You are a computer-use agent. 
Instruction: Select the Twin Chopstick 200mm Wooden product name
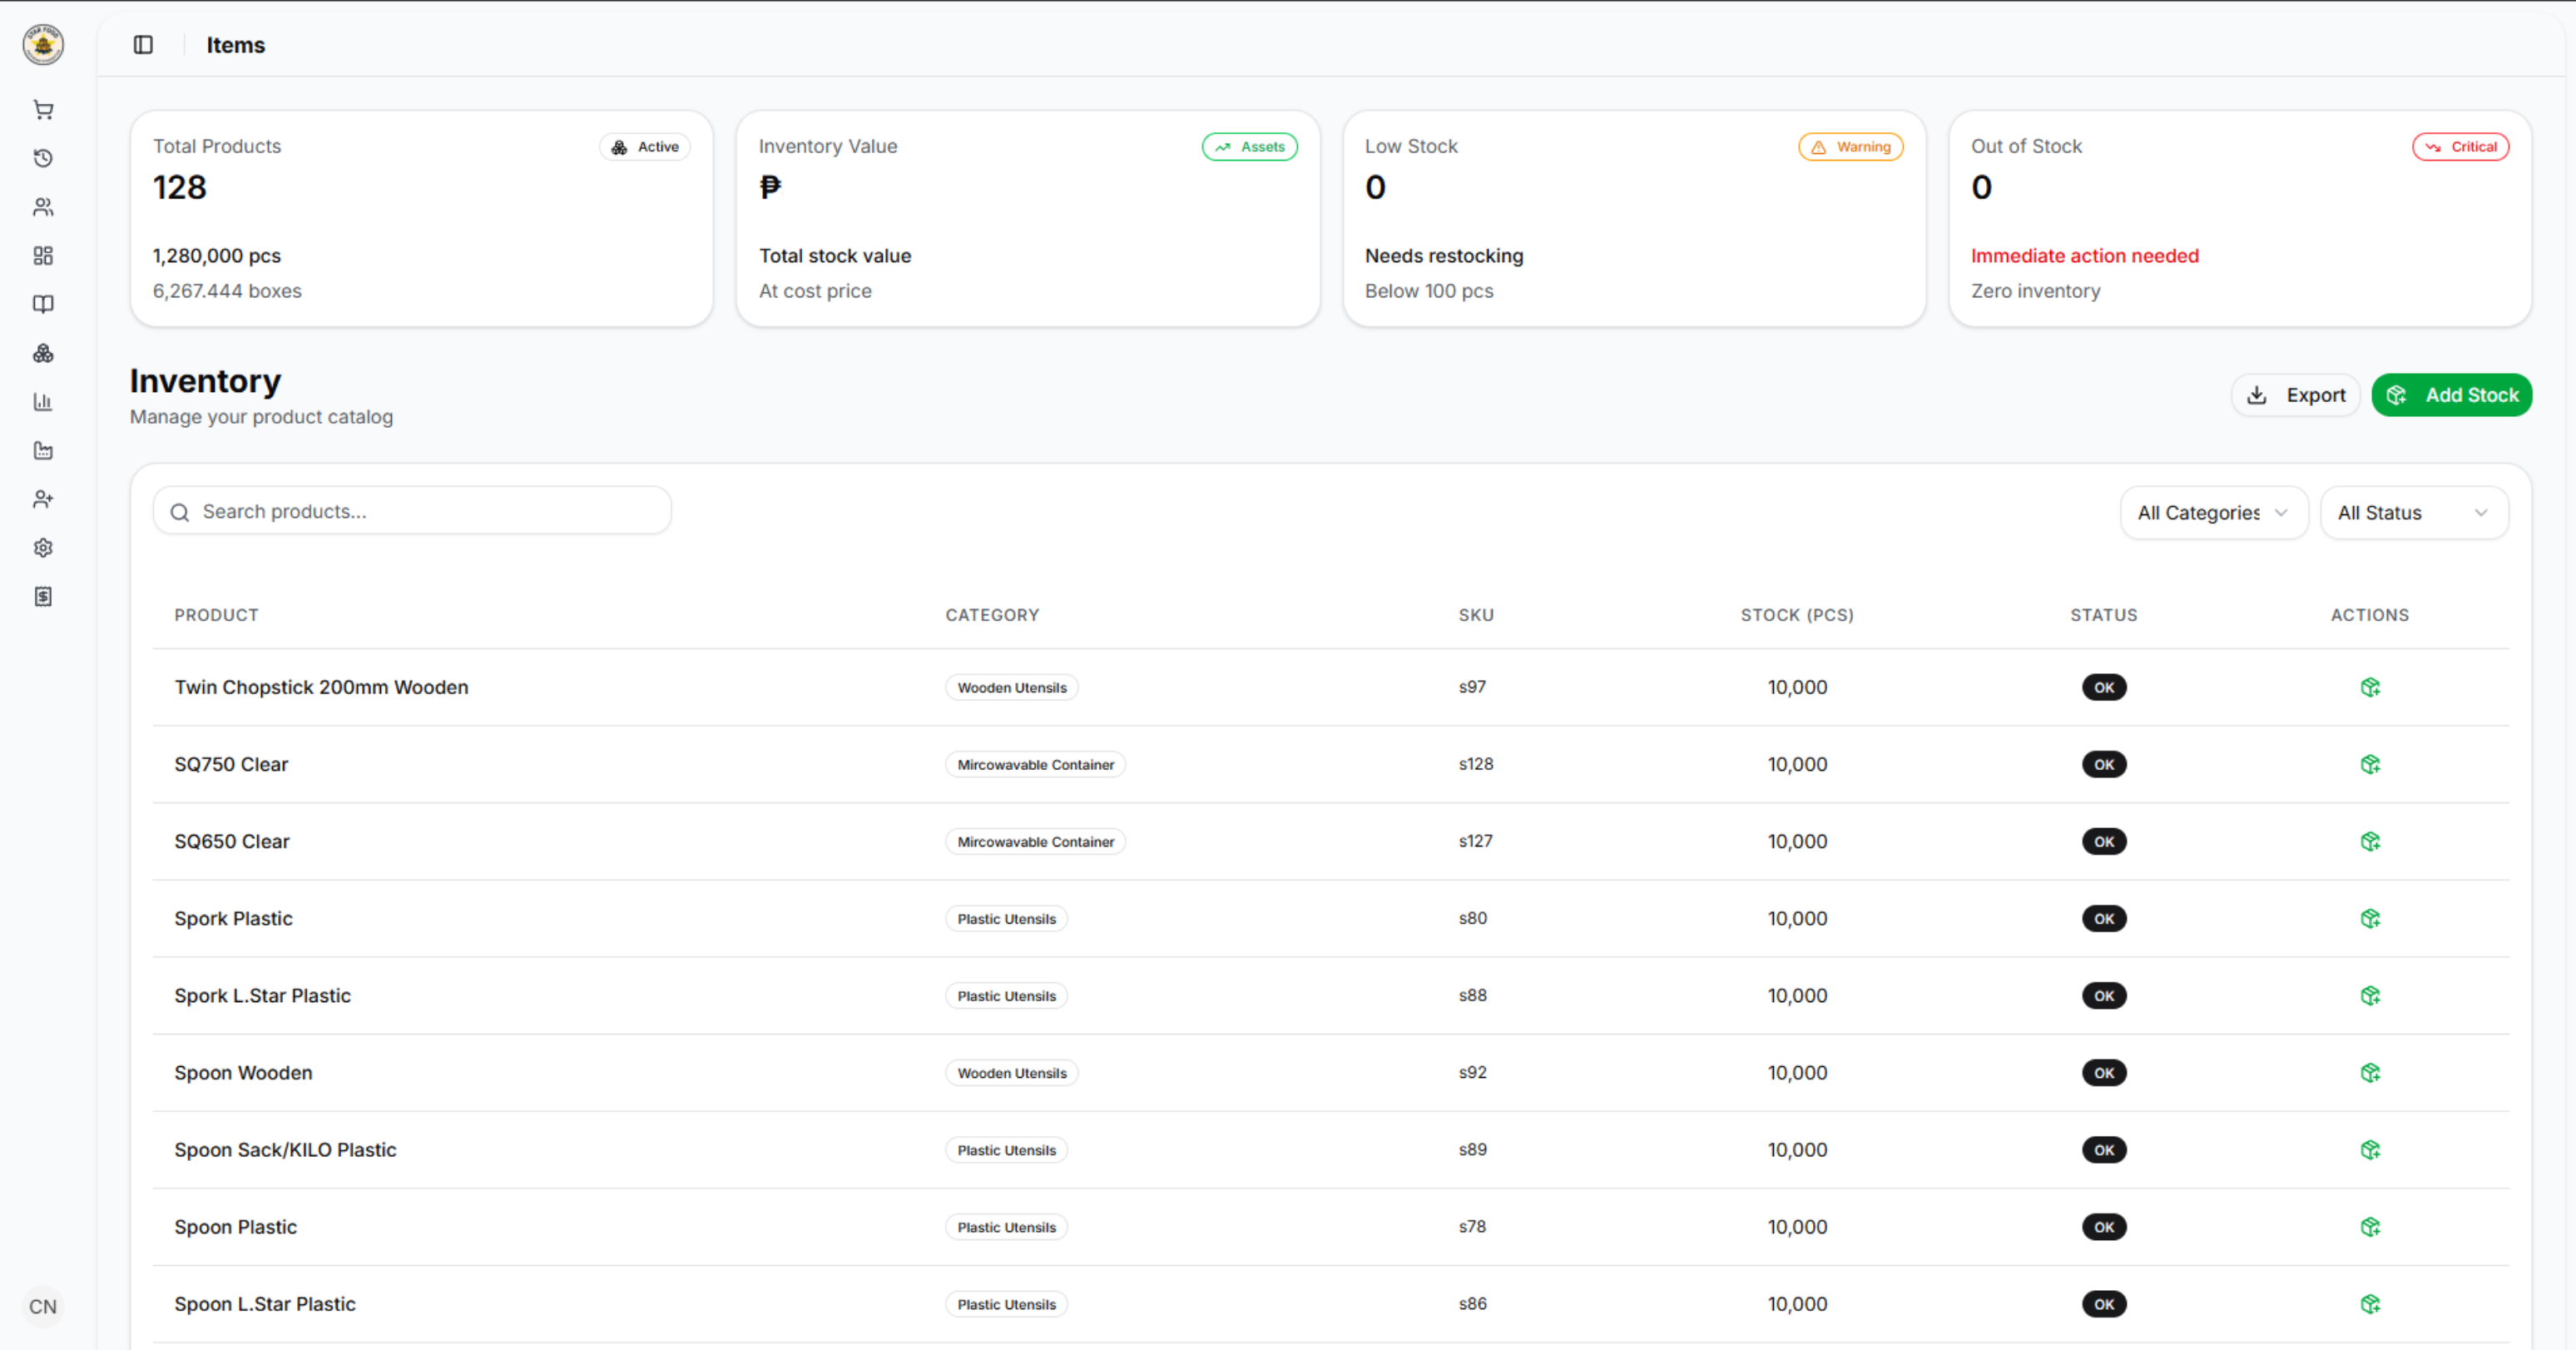pyautogui.click(x=321, y=687)
